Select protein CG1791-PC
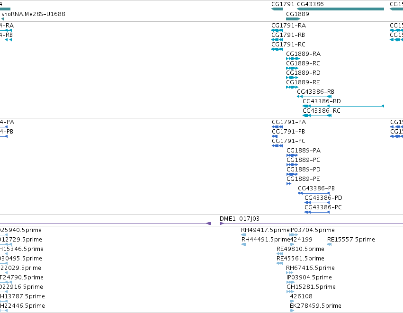The height and width of the screenshot is (313, 403). [288, 141]
